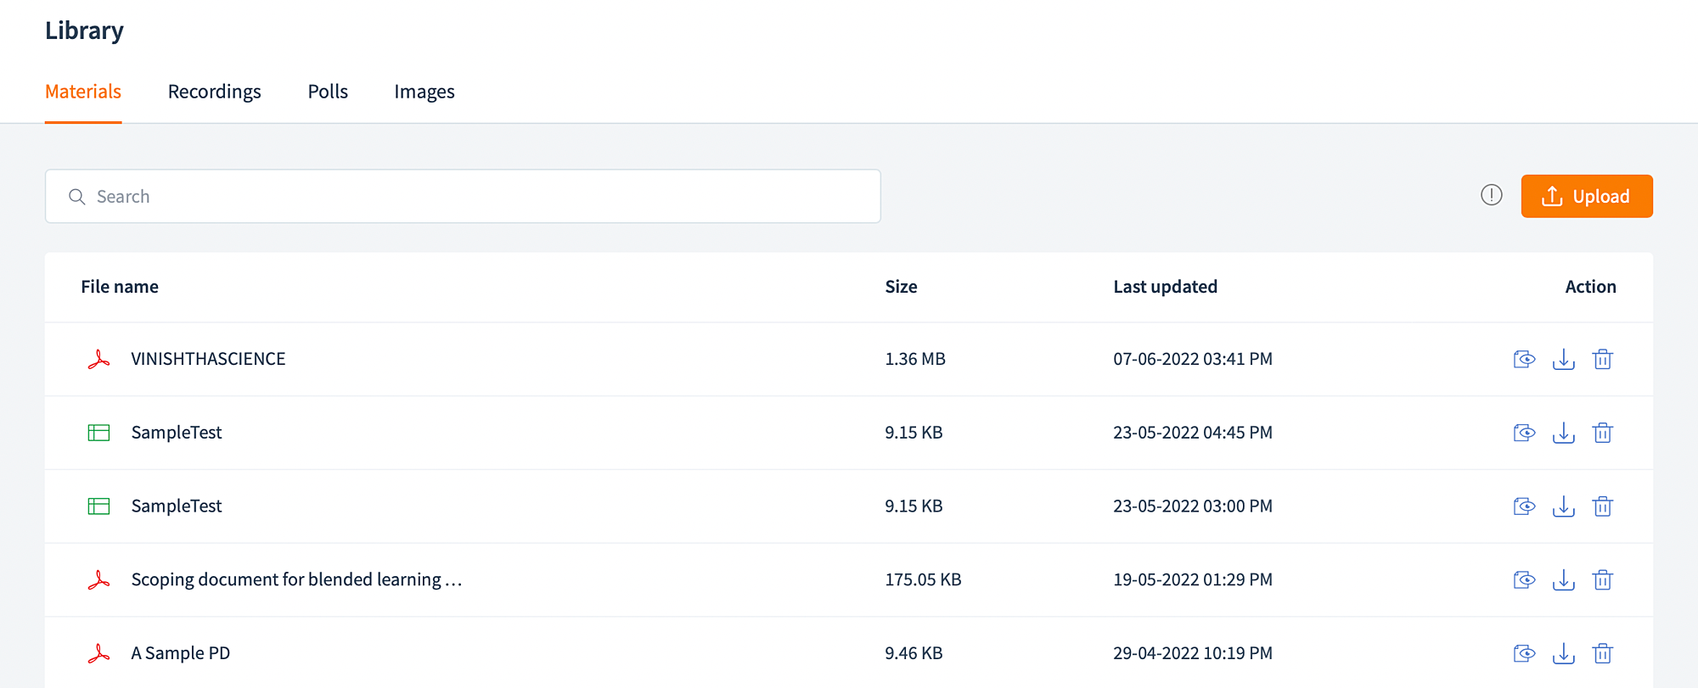
Task: Delete SampleTest updated at 03:00 PM
Action: point(1602,506)
